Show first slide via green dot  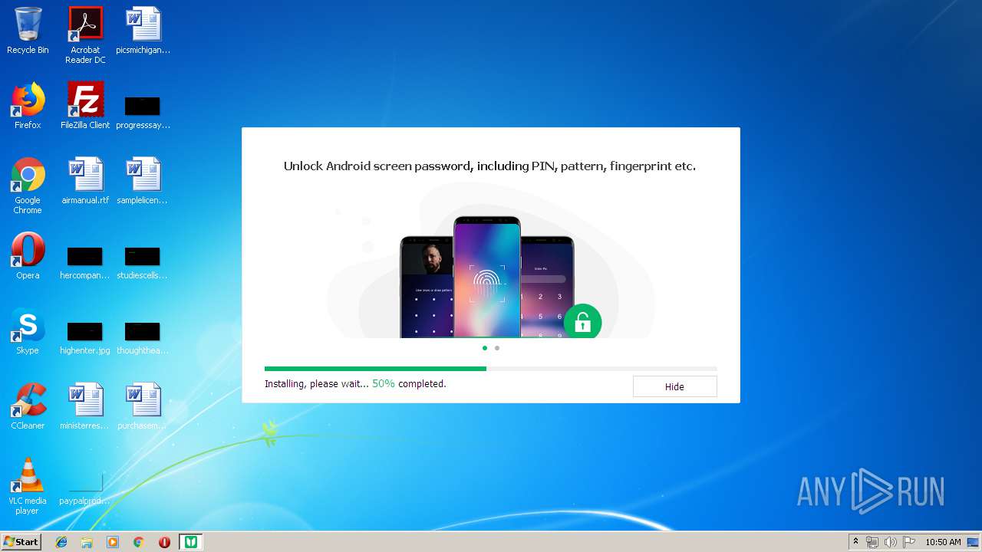pyautogui.click(x=485, y=348)
